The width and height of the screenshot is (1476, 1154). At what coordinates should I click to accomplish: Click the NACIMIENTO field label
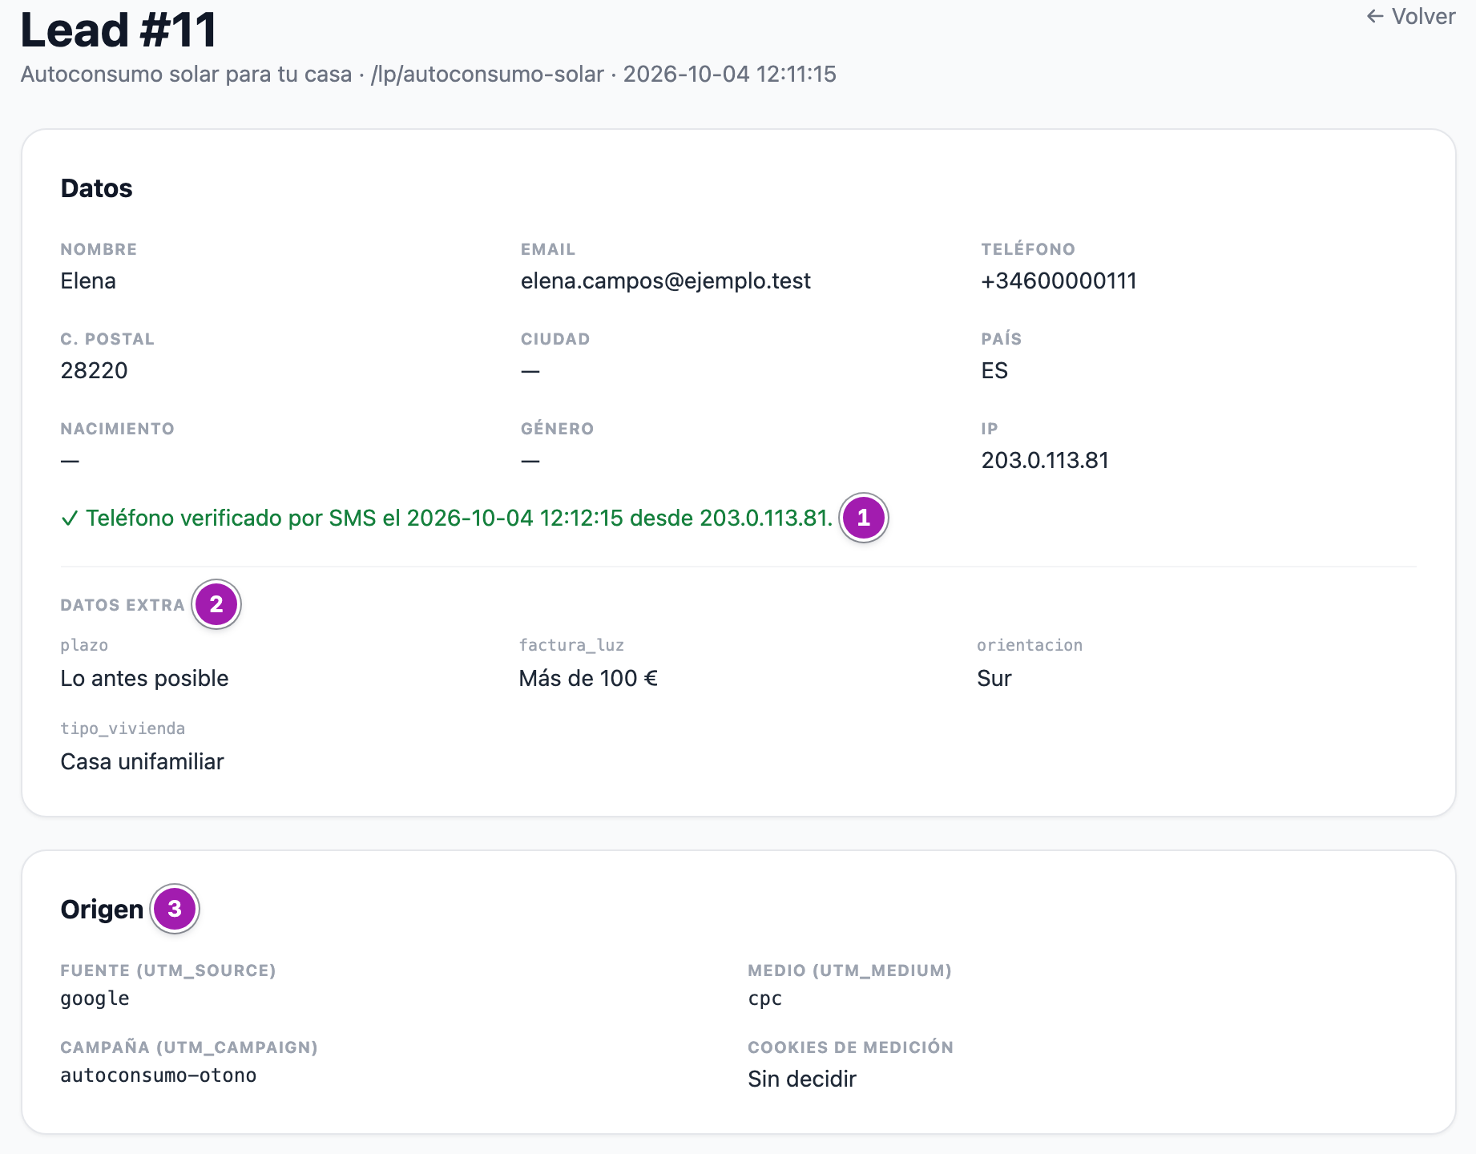(x=117, y=429)
